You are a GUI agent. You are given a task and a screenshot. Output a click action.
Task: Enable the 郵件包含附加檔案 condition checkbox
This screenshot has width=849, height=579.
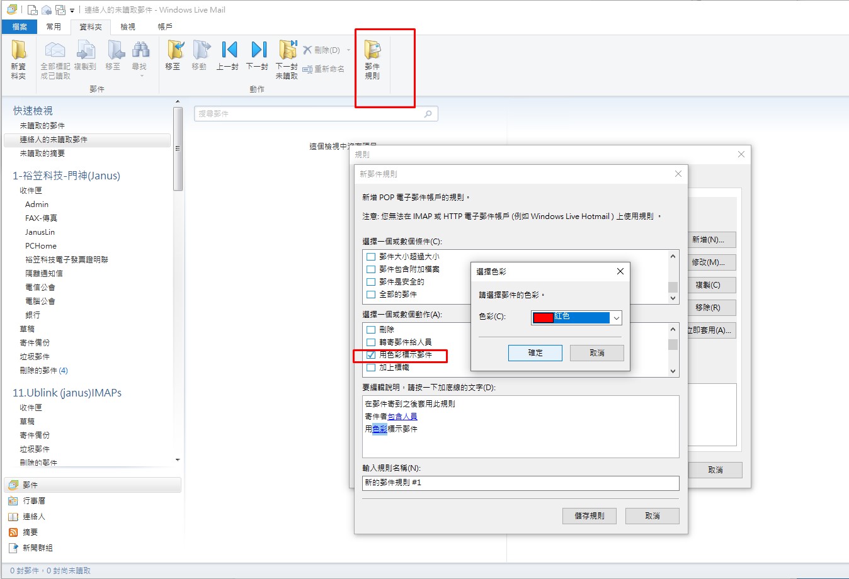371,269
